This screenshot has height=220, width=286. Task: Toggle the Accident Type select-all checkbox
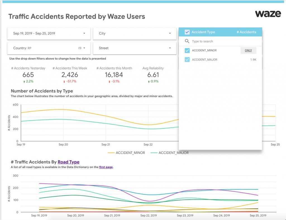(x=187, y=32)
